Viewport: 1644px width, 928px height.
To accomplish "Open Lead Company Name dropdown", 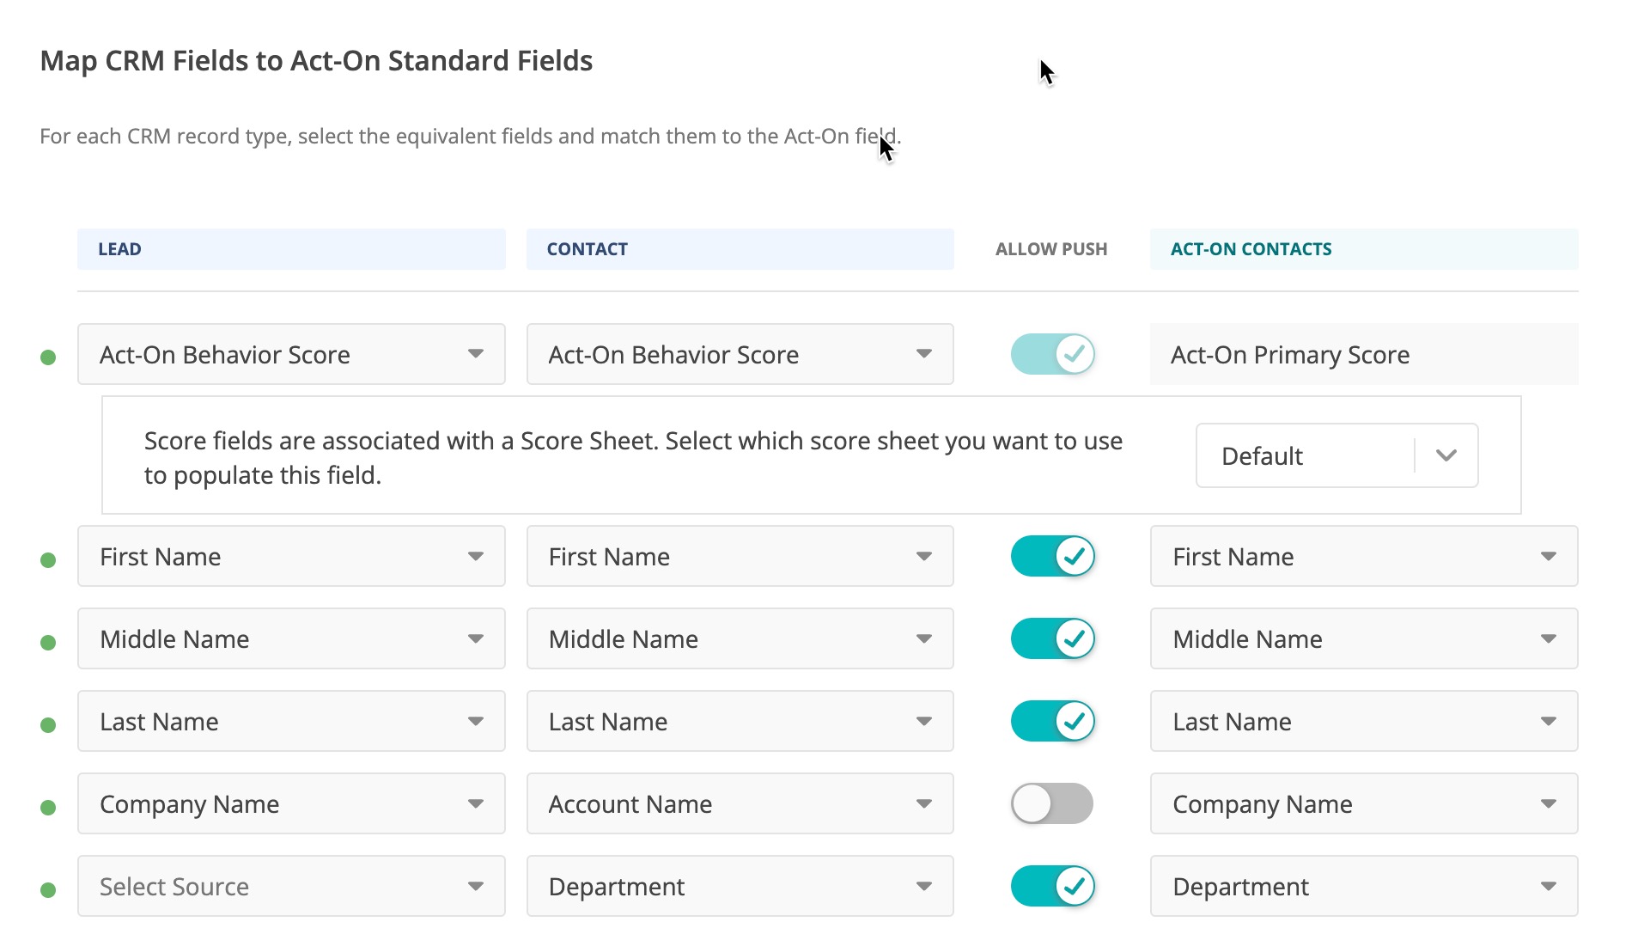I will 291,804.
